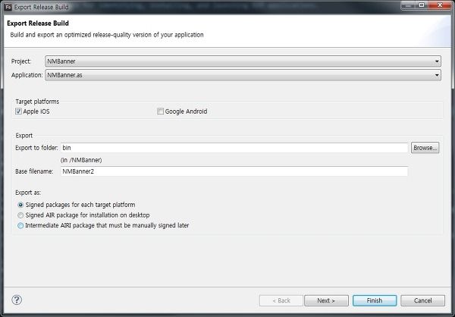Click the Export as: label
This screenshot has height=317, width=455.
click(28, 193)
